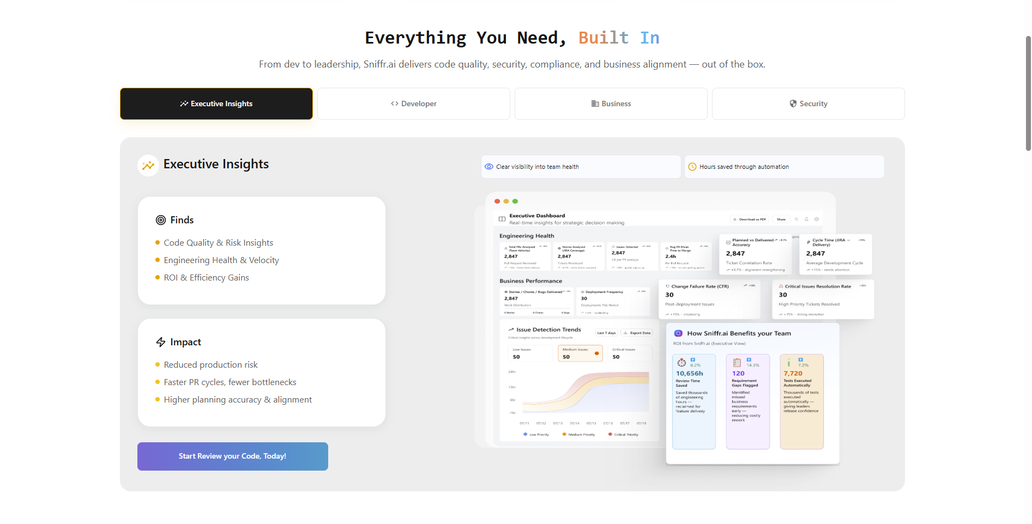
Task: Select the settings gear in the Executive Dashboard
Action: click(817, 219)
